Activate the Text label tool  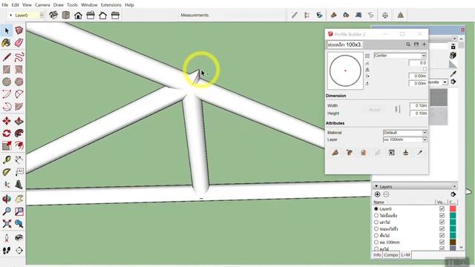pyautogui.click(x=19, y=172)
